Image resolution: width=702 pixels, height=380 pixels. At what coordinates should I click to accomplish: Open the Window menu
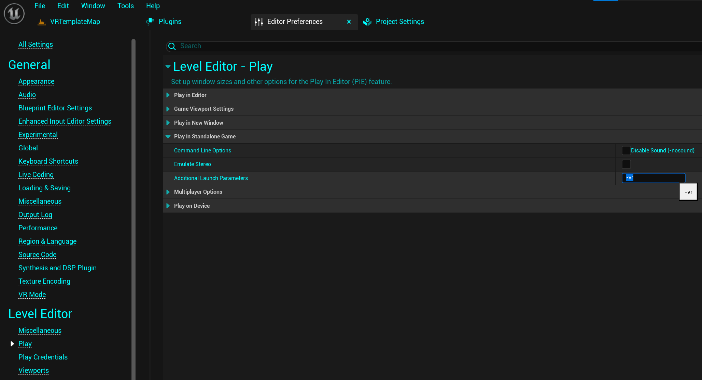point(93,6)
